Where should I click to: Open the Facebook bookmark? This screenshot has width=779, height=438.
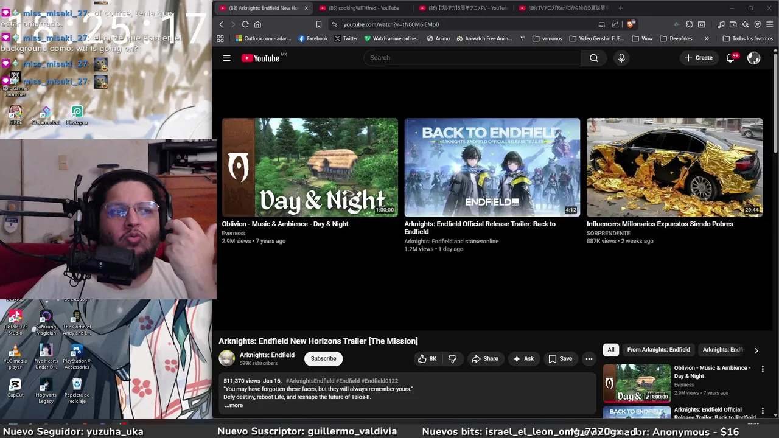[313, 38]
